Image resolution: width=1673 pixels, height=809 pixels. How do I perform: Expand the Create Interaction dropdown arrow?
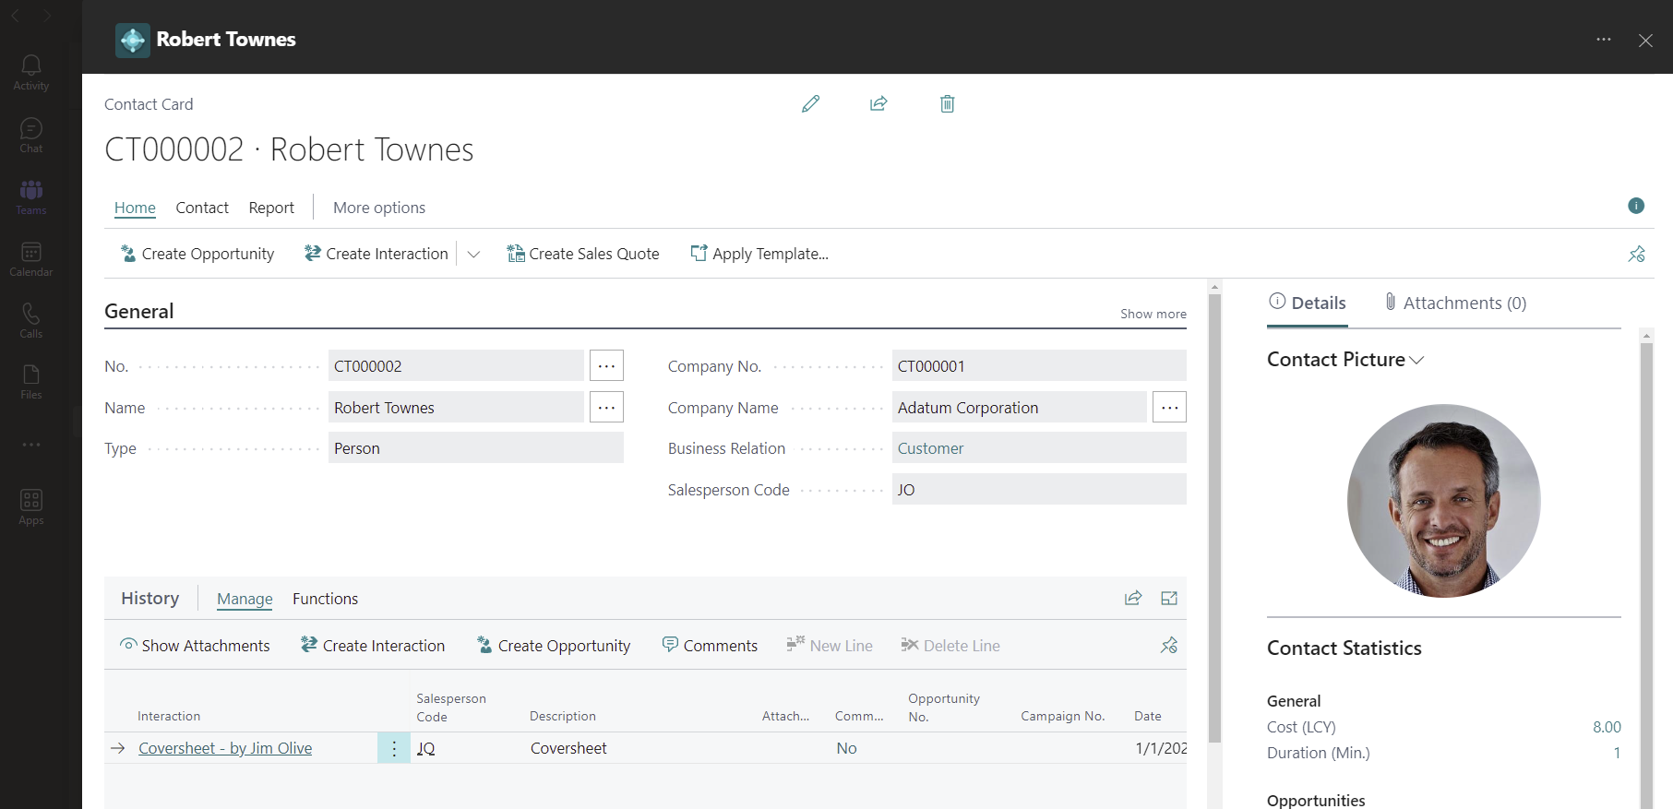[473, 254]
